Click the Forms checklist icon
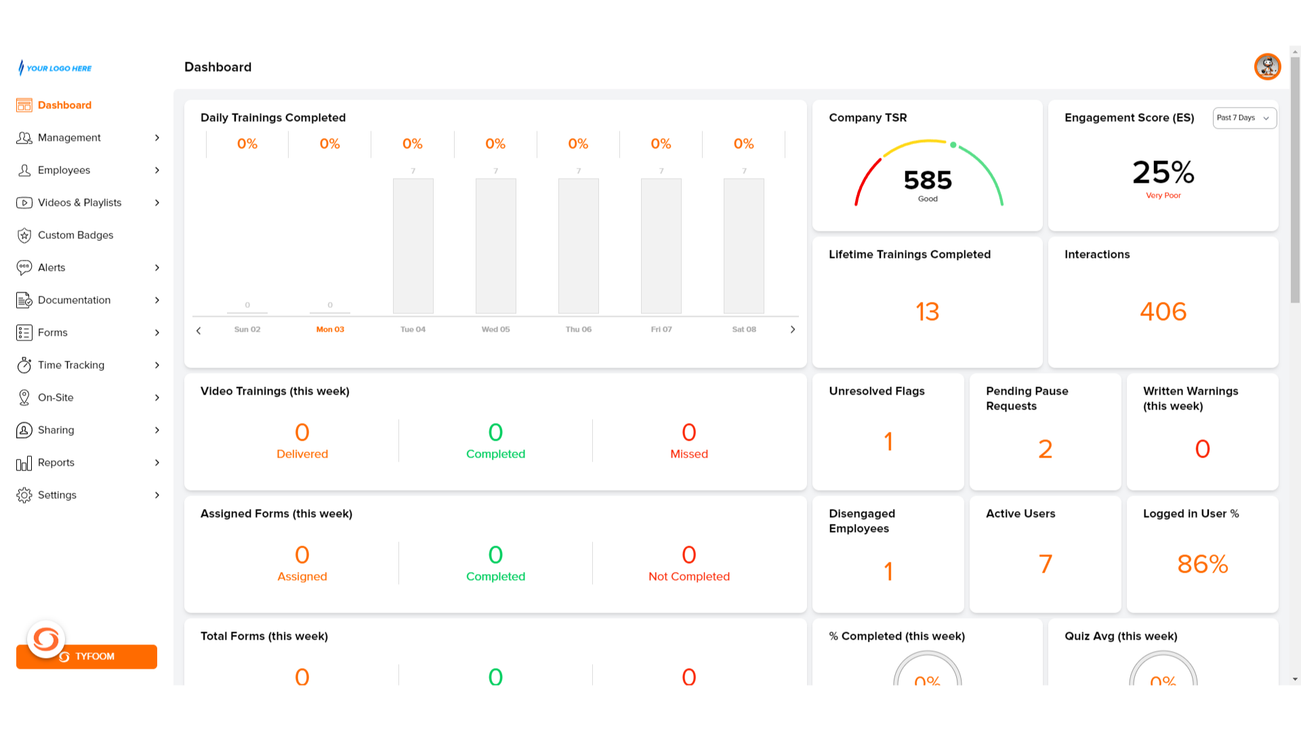The width and height of the screenshot is (1301, 731). pos(24,332)
